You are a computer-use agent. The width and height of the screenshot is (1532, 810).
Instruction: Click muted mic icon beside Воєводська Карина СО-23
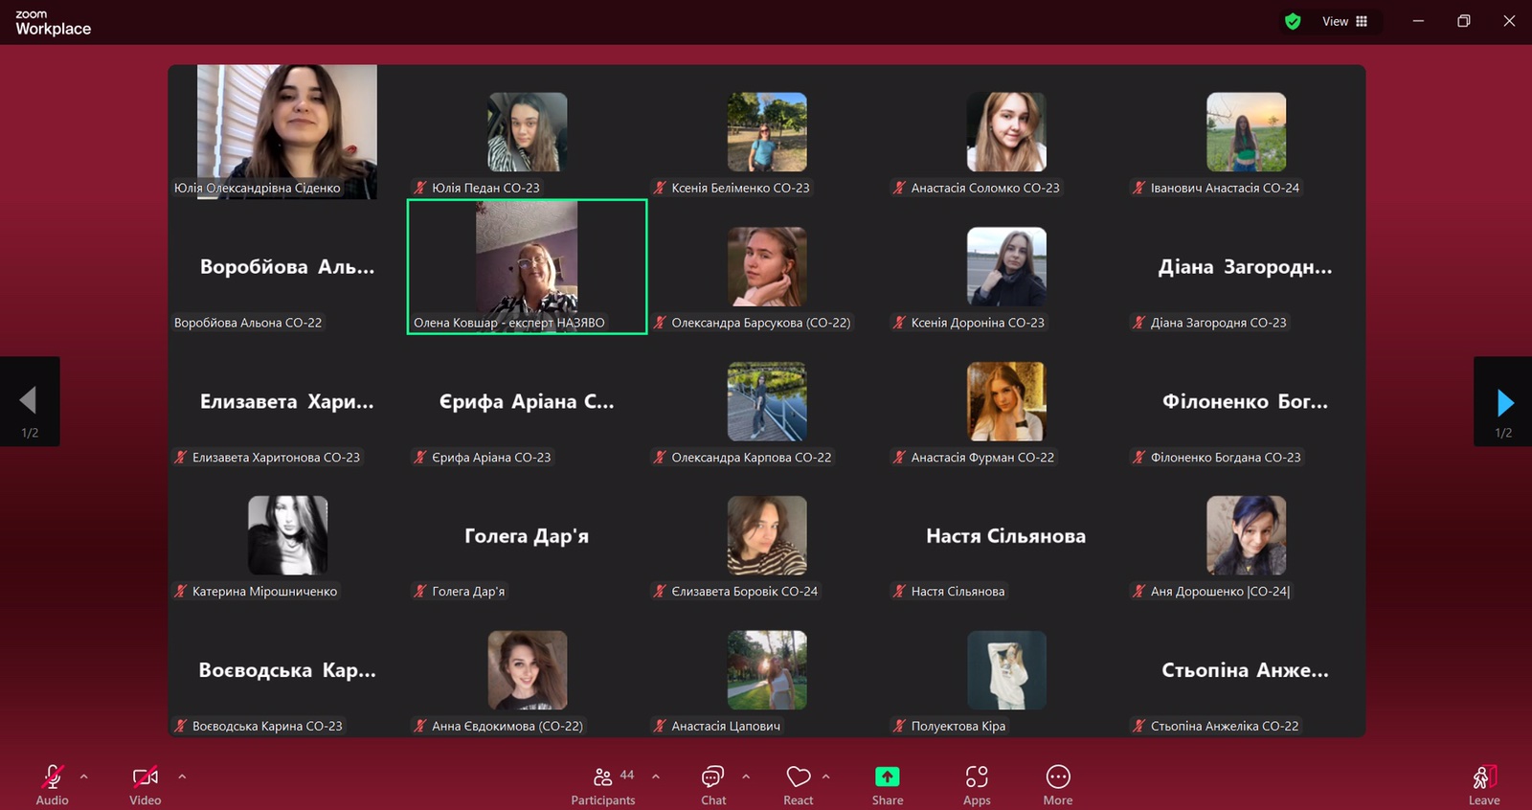coord(180,726)
